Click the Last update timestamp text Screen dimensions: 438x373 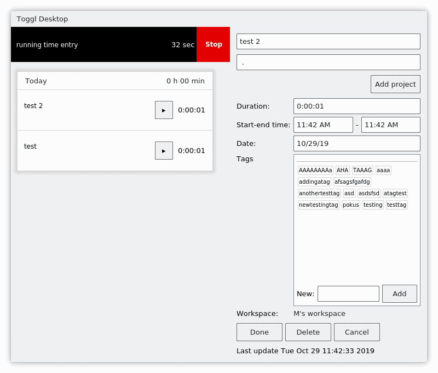click(x=305, y=351)
